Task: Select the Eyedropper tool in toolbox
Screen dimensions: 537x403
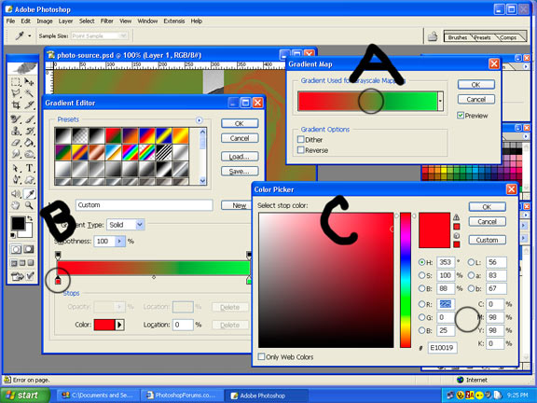Action: (30, 194)
